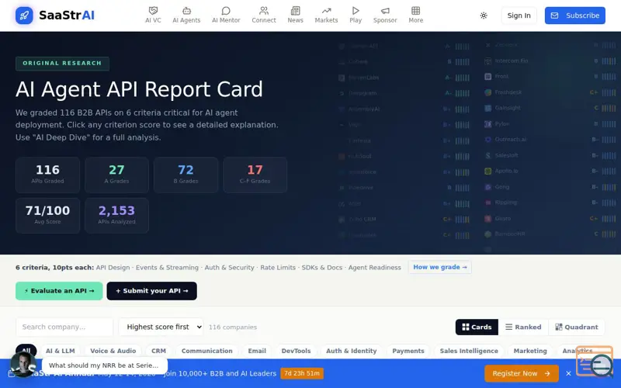Screen dimensions: 621x388
Task: Click the 71/100 Avg Score stat card
Action: (x=47, y=216)
